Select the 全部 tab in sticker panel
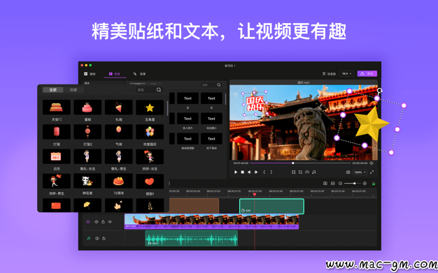Image resolution: width=438 pixels, height=273 pixels. (x=52, y=90)
